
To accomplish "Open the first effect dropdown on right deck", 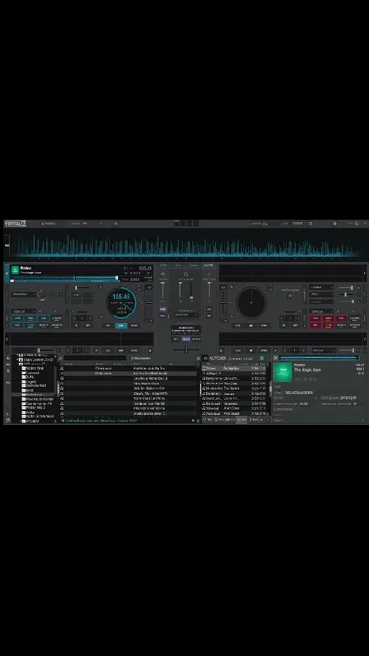I will point(322,287).
